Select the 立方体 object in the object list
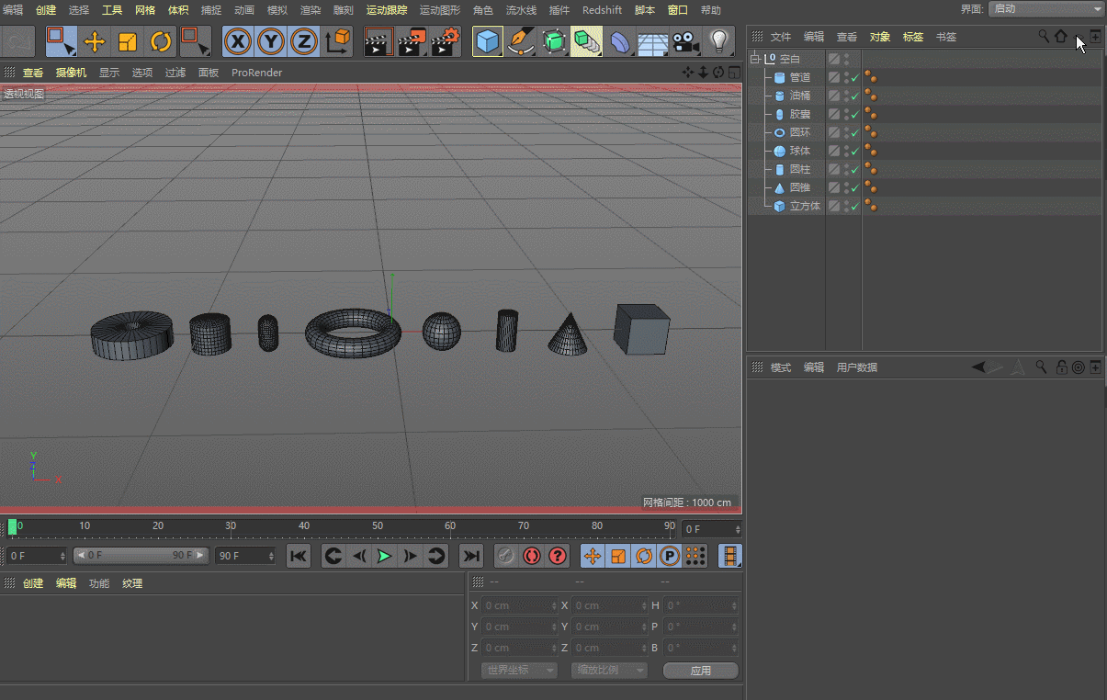1107x700 pixels. tap(805, 207)
